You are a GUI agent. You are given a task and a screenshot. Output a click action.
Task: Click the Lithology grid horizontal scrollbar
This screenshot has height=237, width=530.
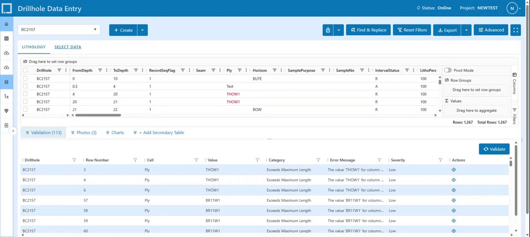(x=99, y=115)
